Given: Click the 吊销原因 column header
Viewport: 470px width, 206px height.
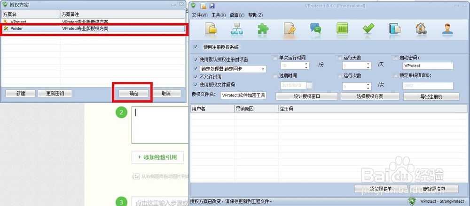Looking at the screenshot, I should (256, 109).
